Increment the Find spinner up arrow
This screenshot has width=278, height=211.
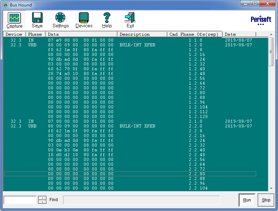42,198
